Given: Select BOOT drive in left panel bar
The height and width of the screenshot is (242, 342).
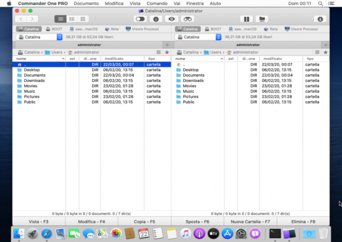Looking at the screenshot, I should coord(54,29).
